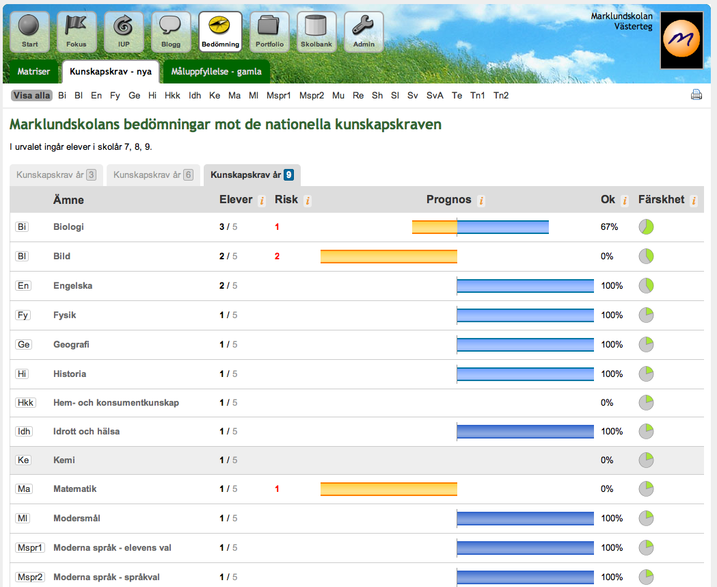Image resolution: width=717 pixels, height=587 pixels.
Task: Open the Bedömning section
Action: [x=219, y=31]
